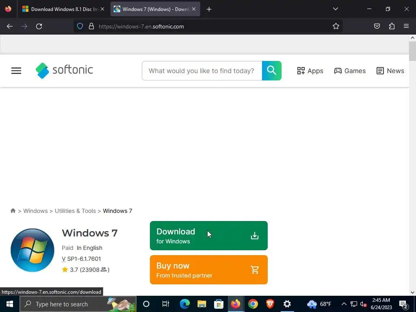Open Settings gear in the taskbar
This screenshot has width=416, height=312.
[287, 304]
